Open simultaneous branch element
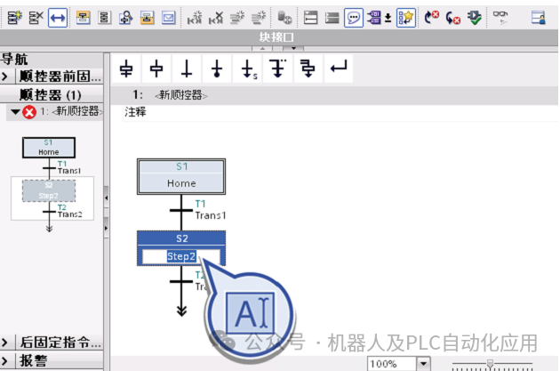The width and height of the screenshot is (560, 371). coord(308,69)
